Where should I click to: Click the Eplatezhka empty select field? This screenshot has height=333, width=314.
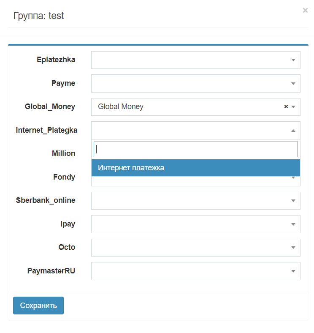tap(190, 60)
